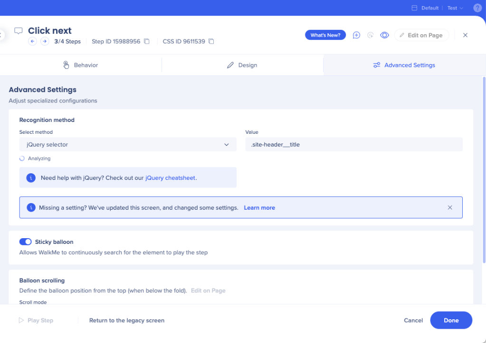Click the Done button

[451, 320]
